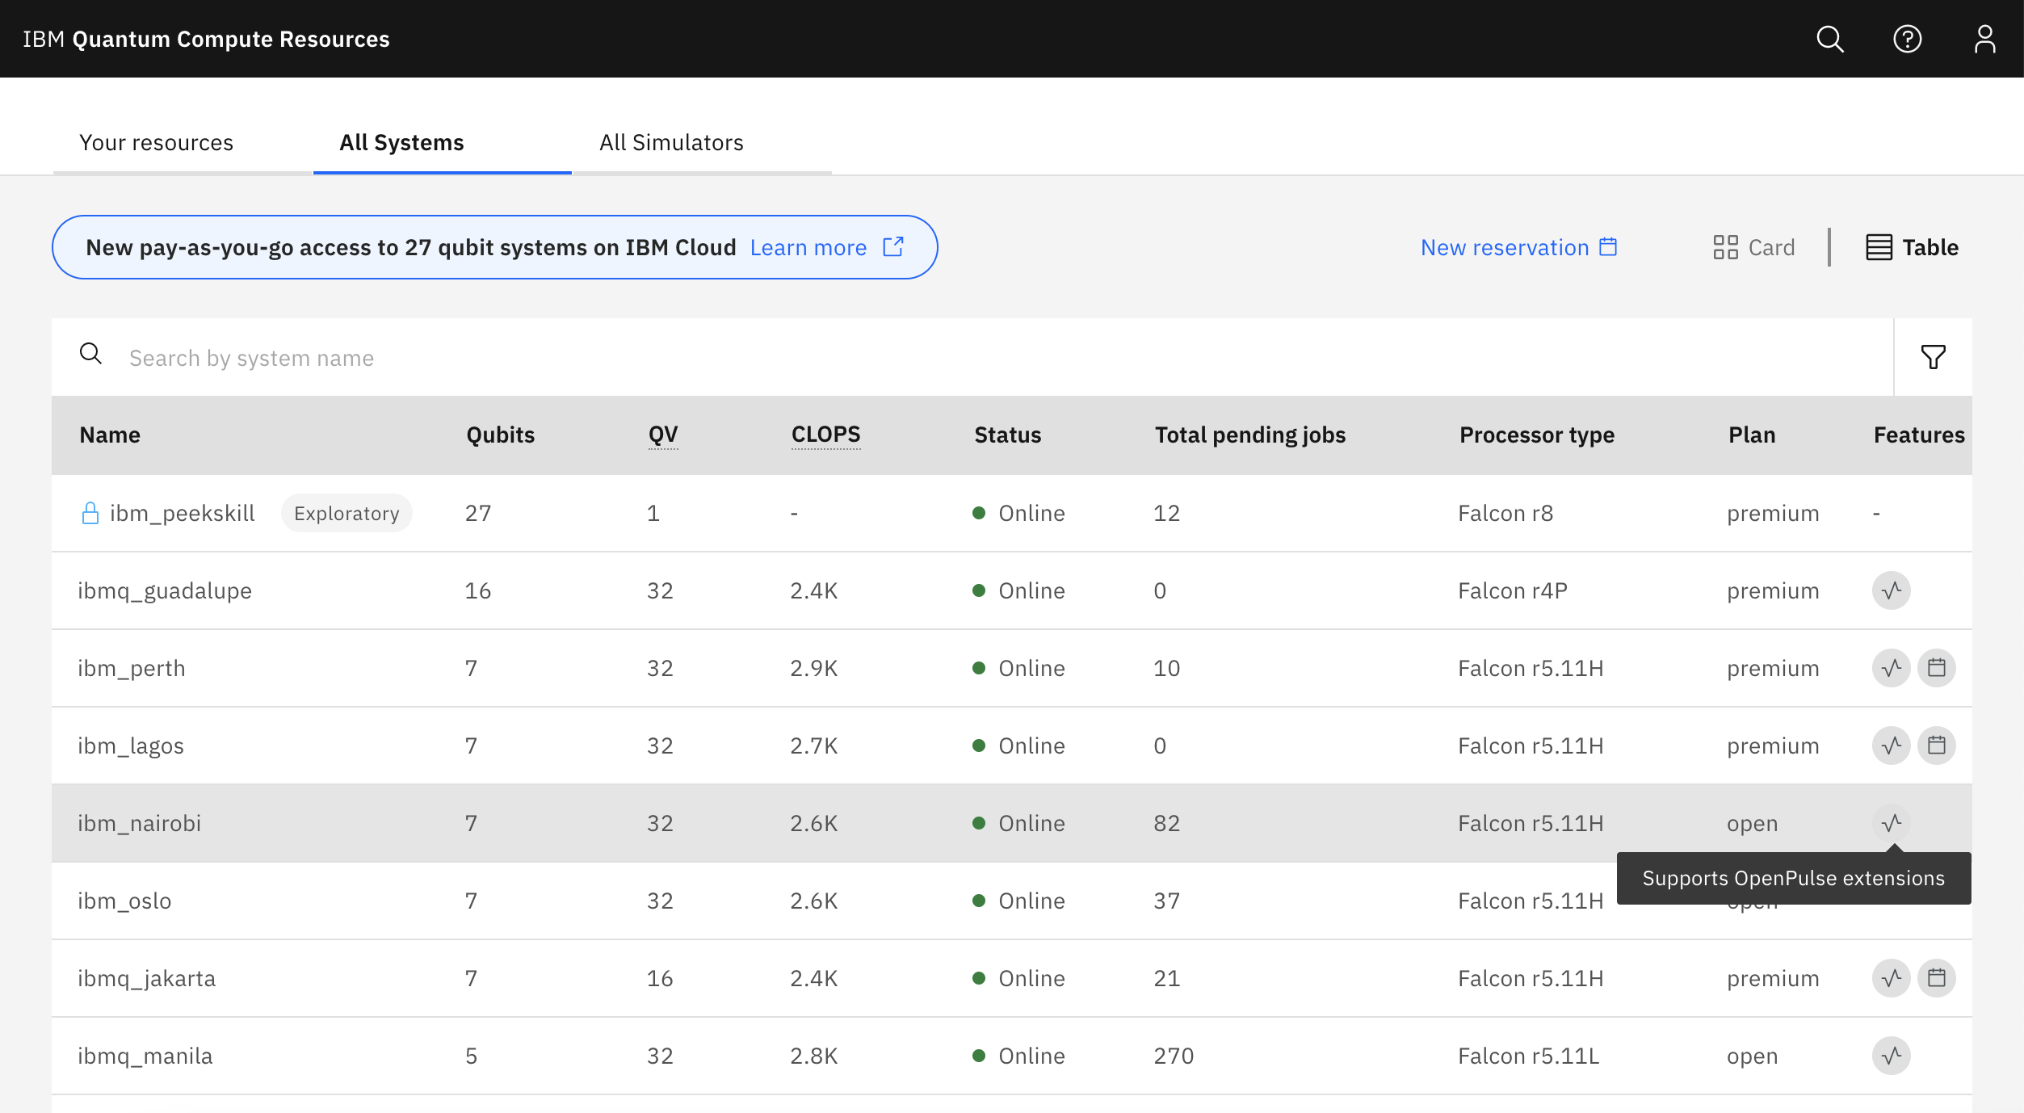This screenshot has height=1113, width=2024.
Task: Switch to Card view
Action: click(x=1754, y=247)
